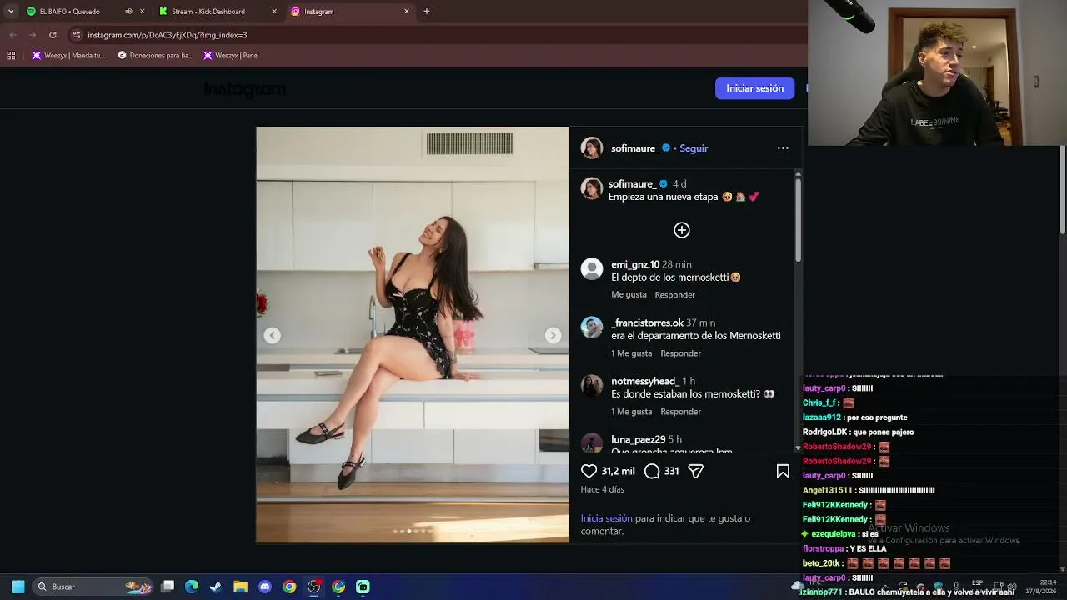Open the luna_paez29 username
Image resolution: width=1067 pixels, height=600 pixels.
[x=639, y=440]
